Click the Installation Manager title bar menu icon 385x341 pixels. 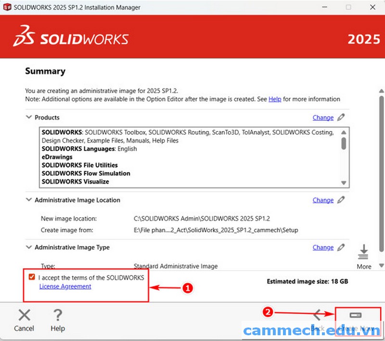point(6,7)
